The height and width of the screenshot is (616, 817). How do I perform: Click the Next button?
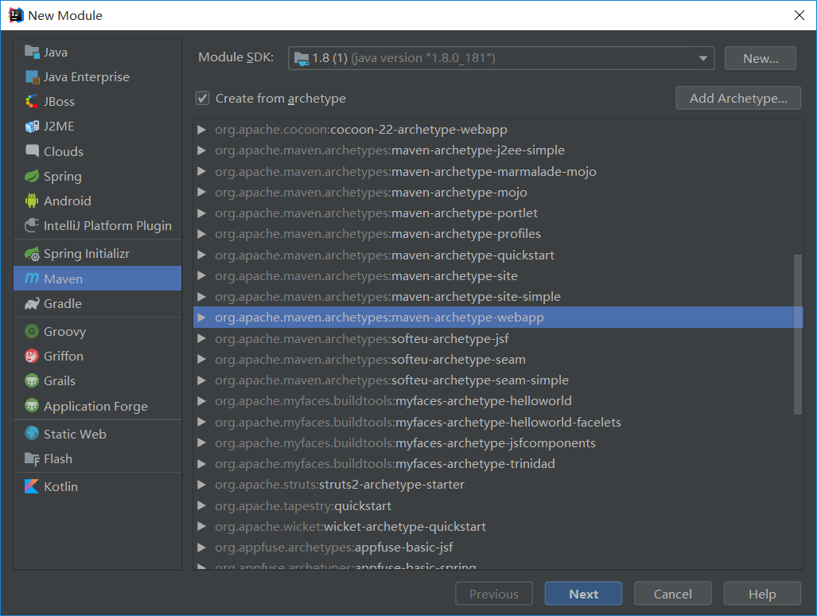tap(583, 594)
